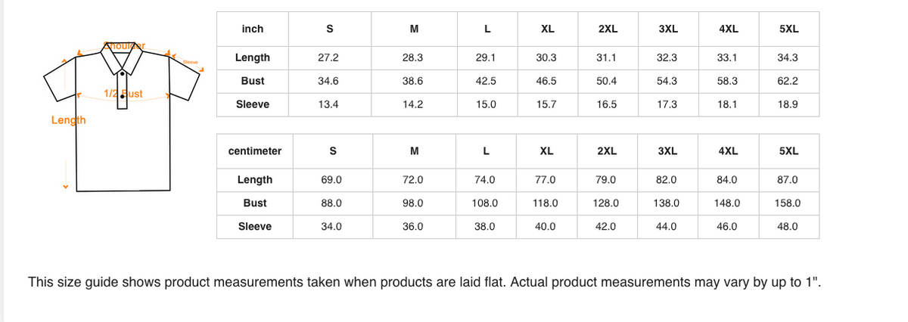Click the Bust row label in inch table

pos(252,81)
